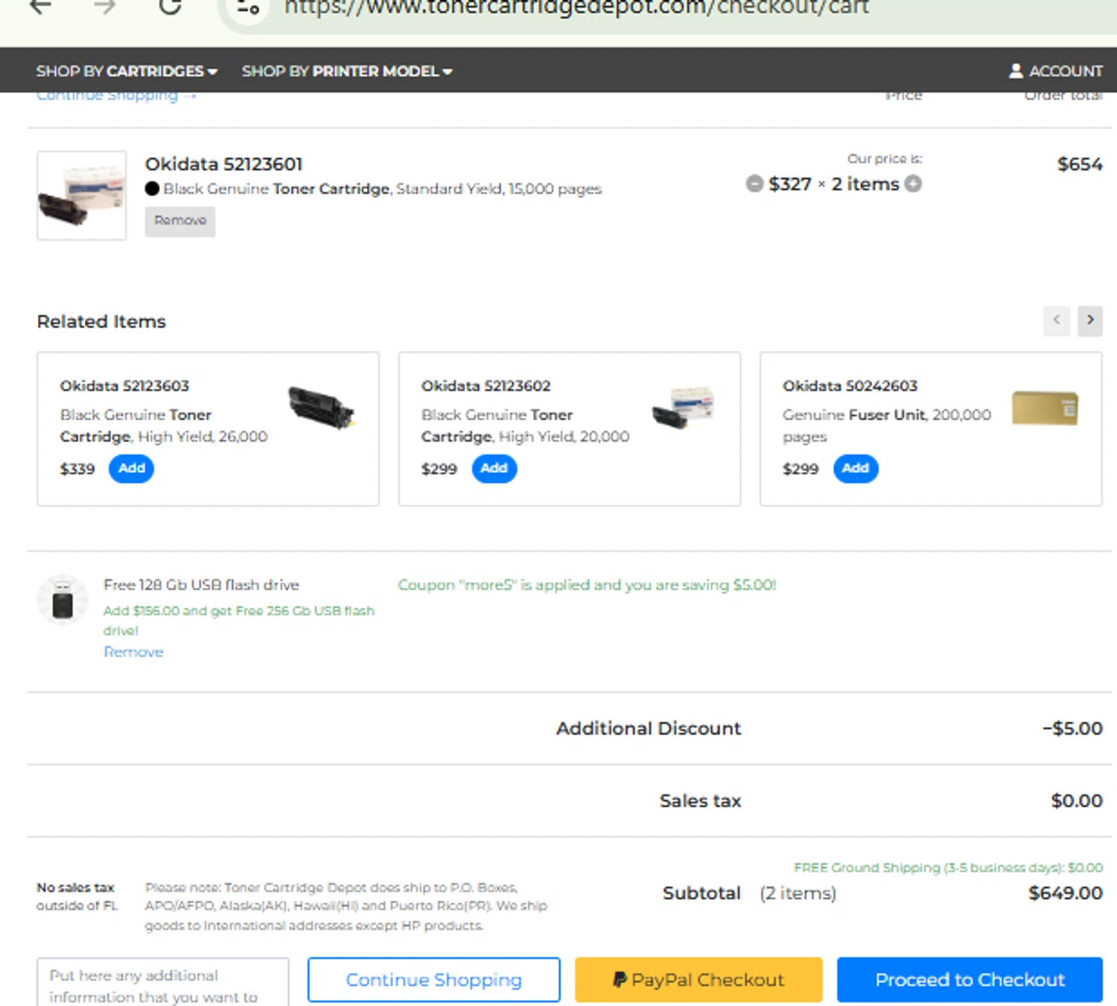
Task: Open the Okidata 52123601 product thumbnail
Action: [82, 195]
